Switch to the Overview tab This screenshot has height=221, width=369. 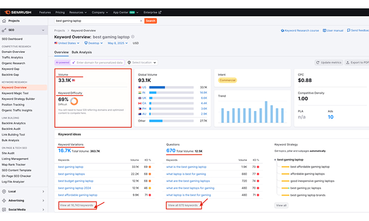click(x=61, y=52)
